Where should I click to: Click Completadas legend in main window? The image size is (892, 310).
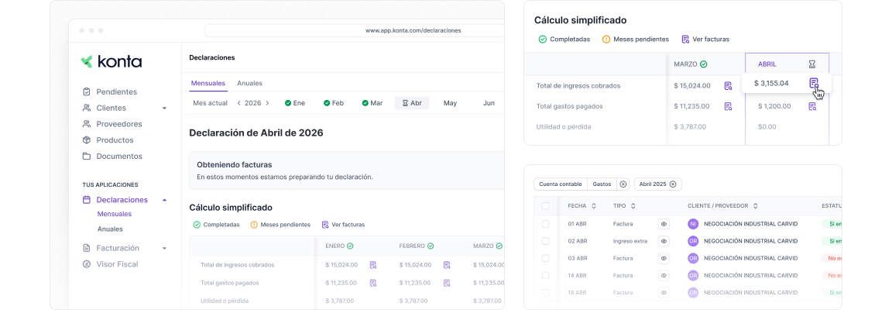(216, 225)
